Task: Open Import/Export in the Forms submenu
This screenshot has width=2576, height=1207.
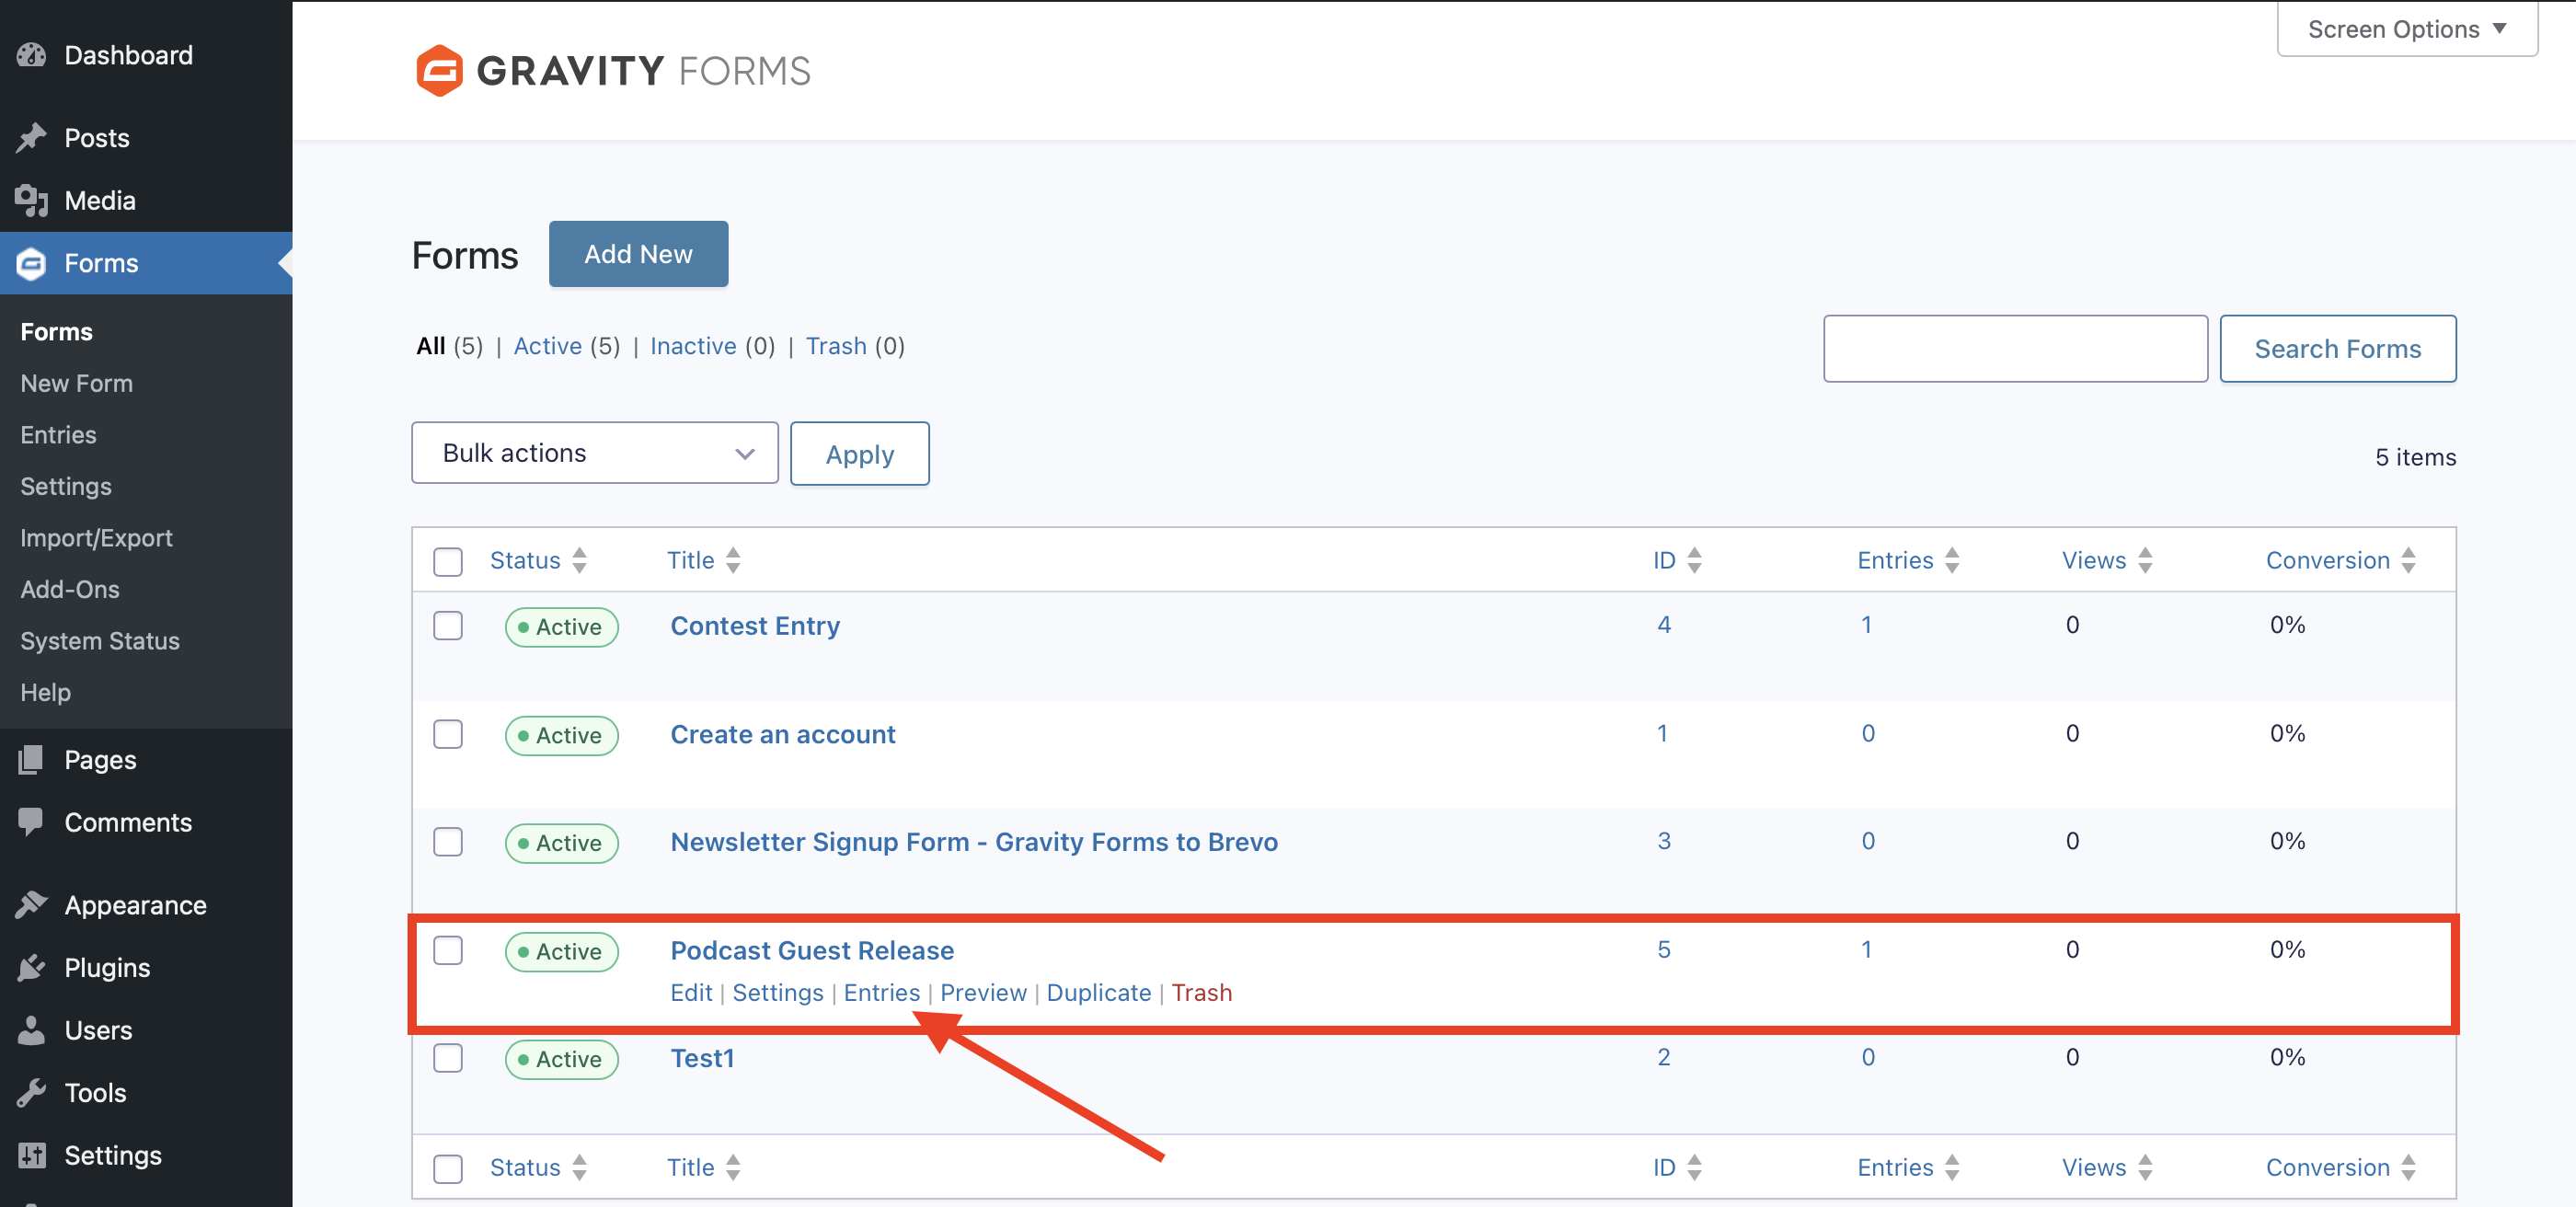Action: pyautogui.click(x=97, y=538)
